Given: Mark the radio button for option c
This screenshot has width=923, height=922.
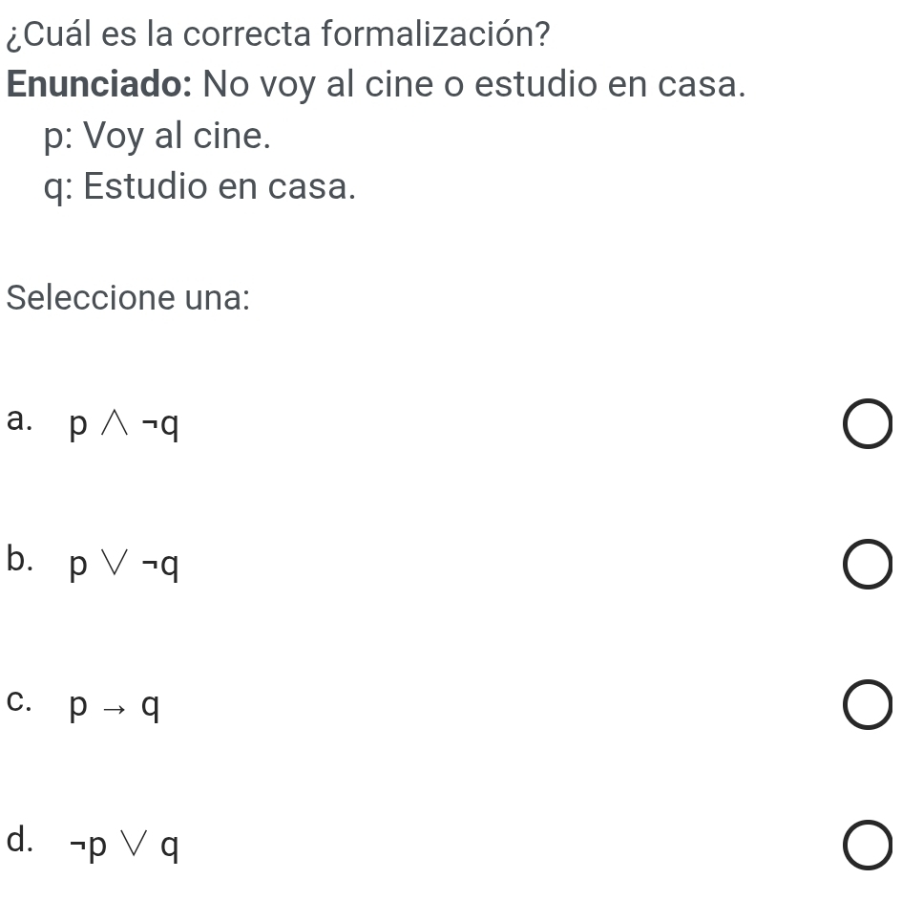Looking at the screenshot, I should 868,706.
